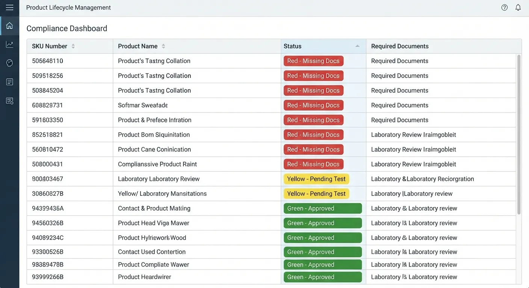This screenshot has width=529, height=288.
Task: Open Product Hylrieworl Wood product
Action: tap(152, 238)
